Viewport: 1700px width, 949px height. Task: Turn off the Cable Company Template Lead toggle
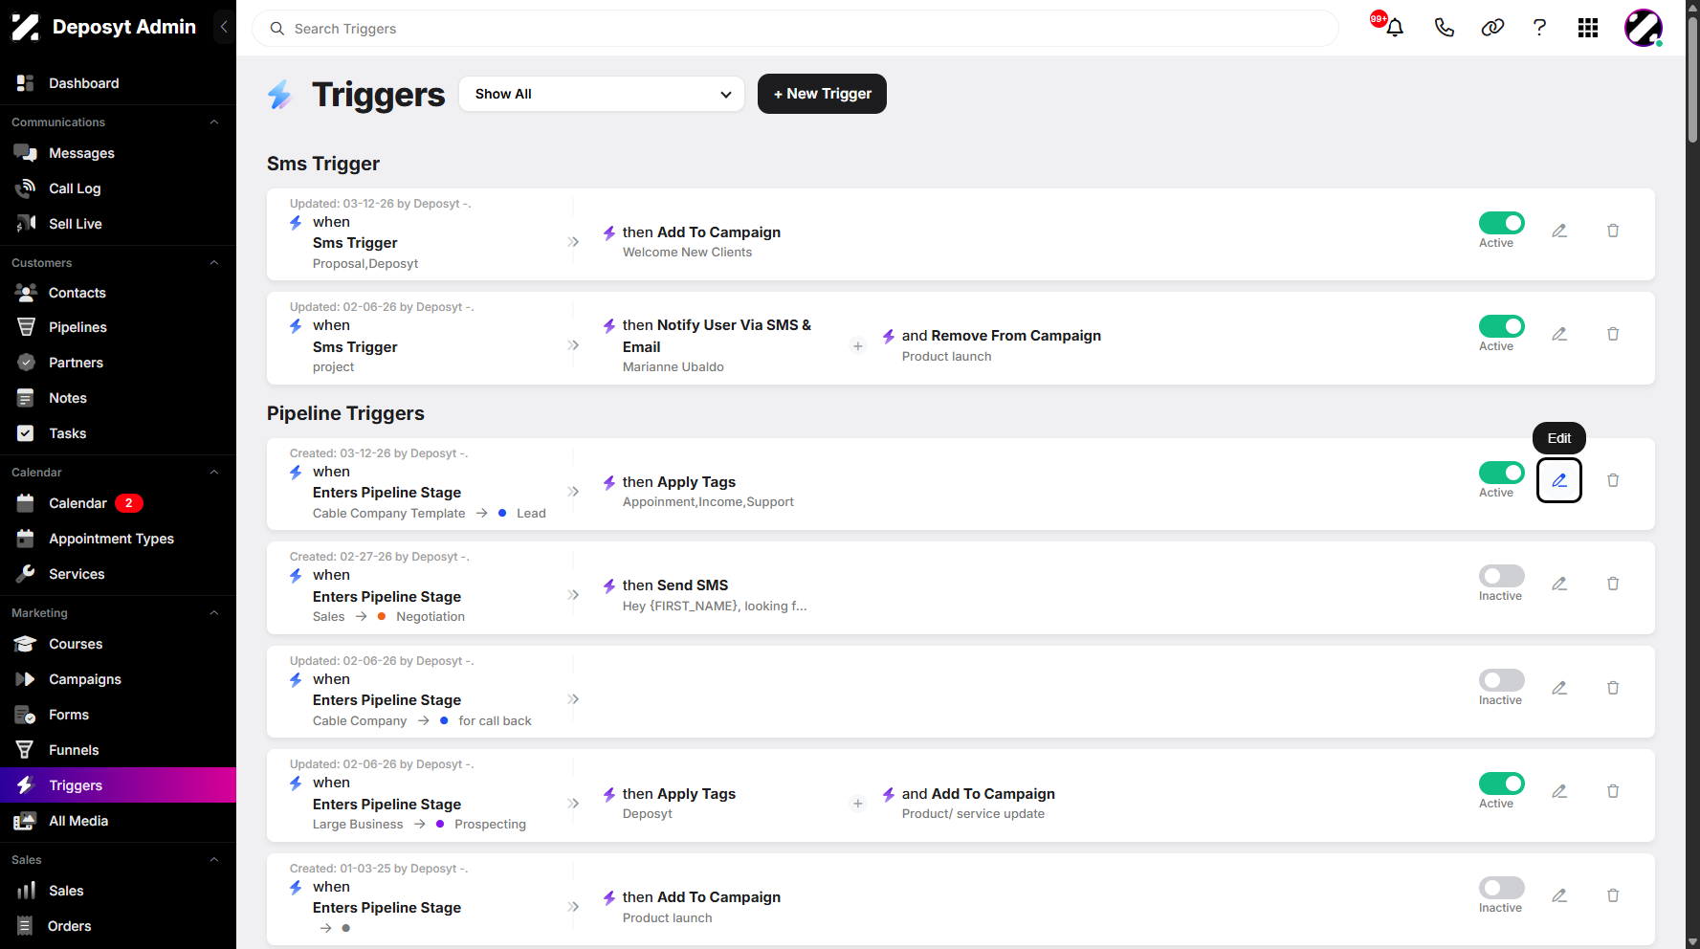pos(1501,473)
